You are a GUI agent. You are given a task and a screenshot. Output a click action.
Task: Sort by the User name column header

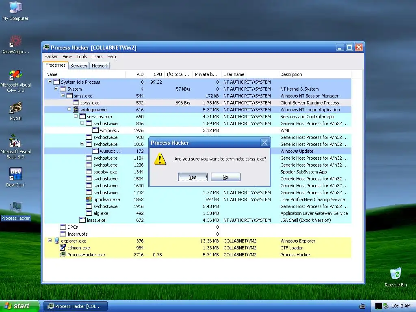pyautogui.click(x=250, y=74)
